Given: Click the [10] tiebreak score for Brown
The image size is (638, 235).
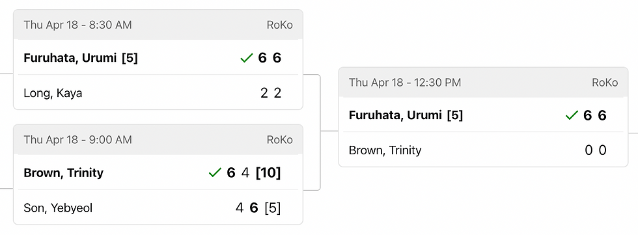Looking at the screenshot, I should pyautogui.click(x=268, y=173).
